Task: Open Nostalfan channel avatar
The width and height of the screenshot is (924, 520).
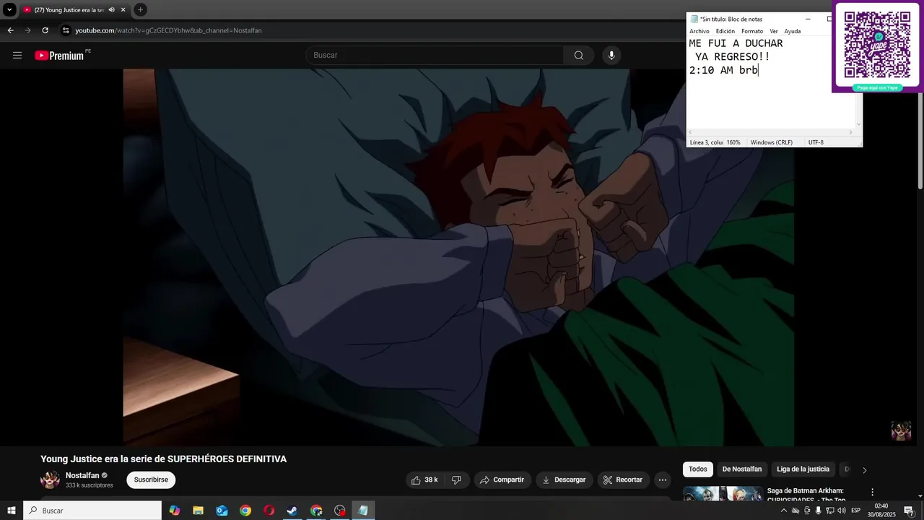Action: (x=51, y=480)
